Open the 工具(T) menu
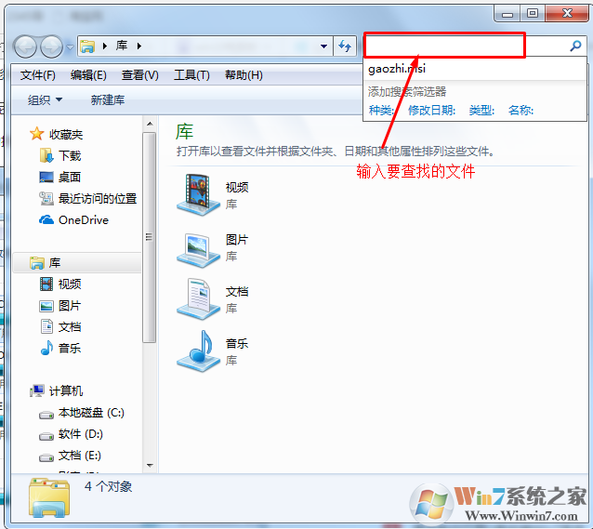593x529 pixels. pos(191,75)
